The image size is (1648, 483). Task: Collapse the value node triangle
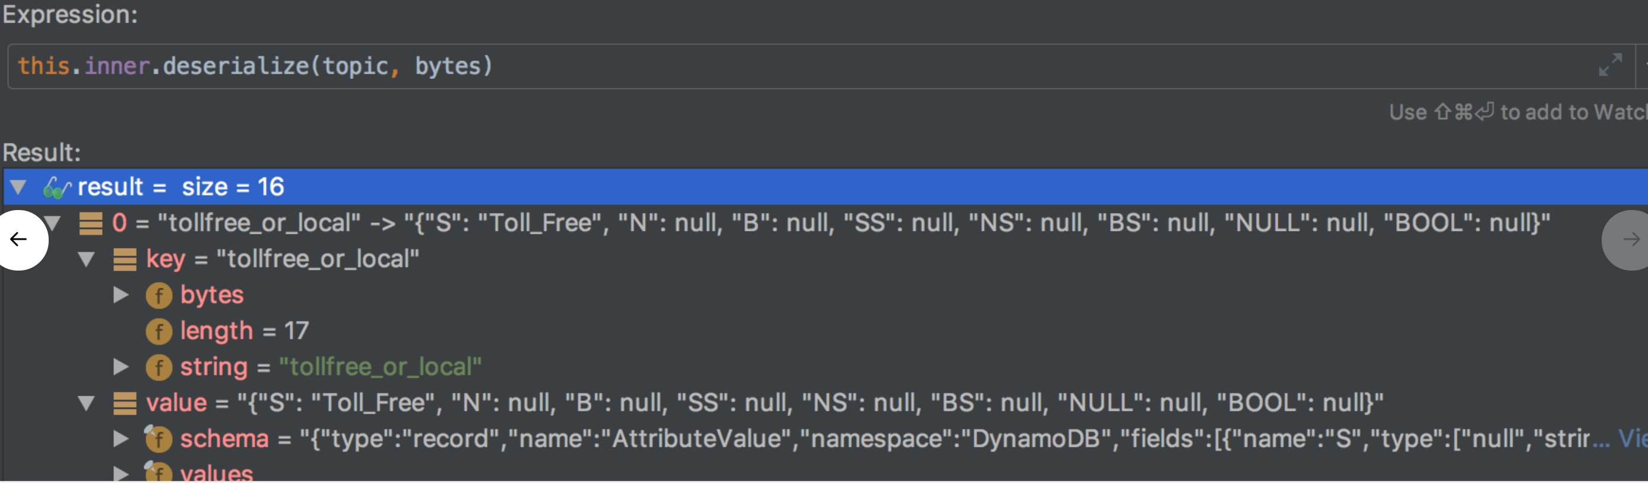point(87,402)
